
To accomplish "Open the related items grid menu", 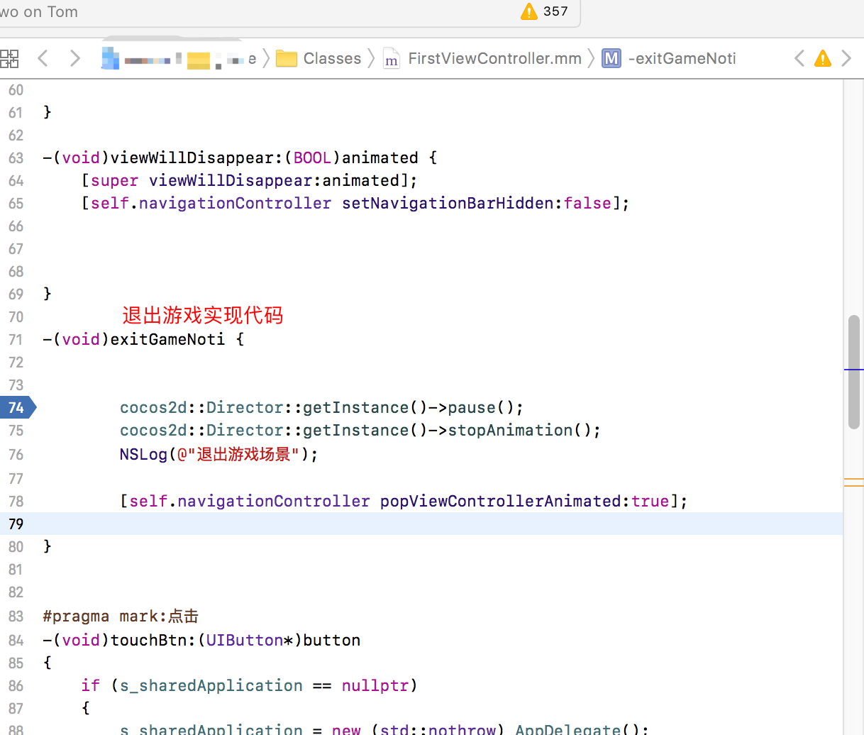I will (x=9, y=58).
